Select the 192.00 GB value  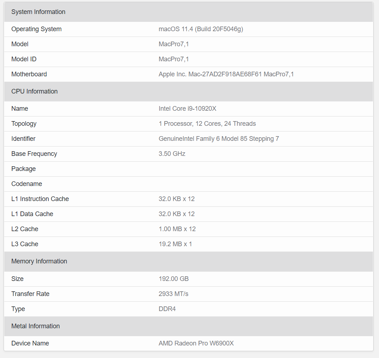click(174, 279)
